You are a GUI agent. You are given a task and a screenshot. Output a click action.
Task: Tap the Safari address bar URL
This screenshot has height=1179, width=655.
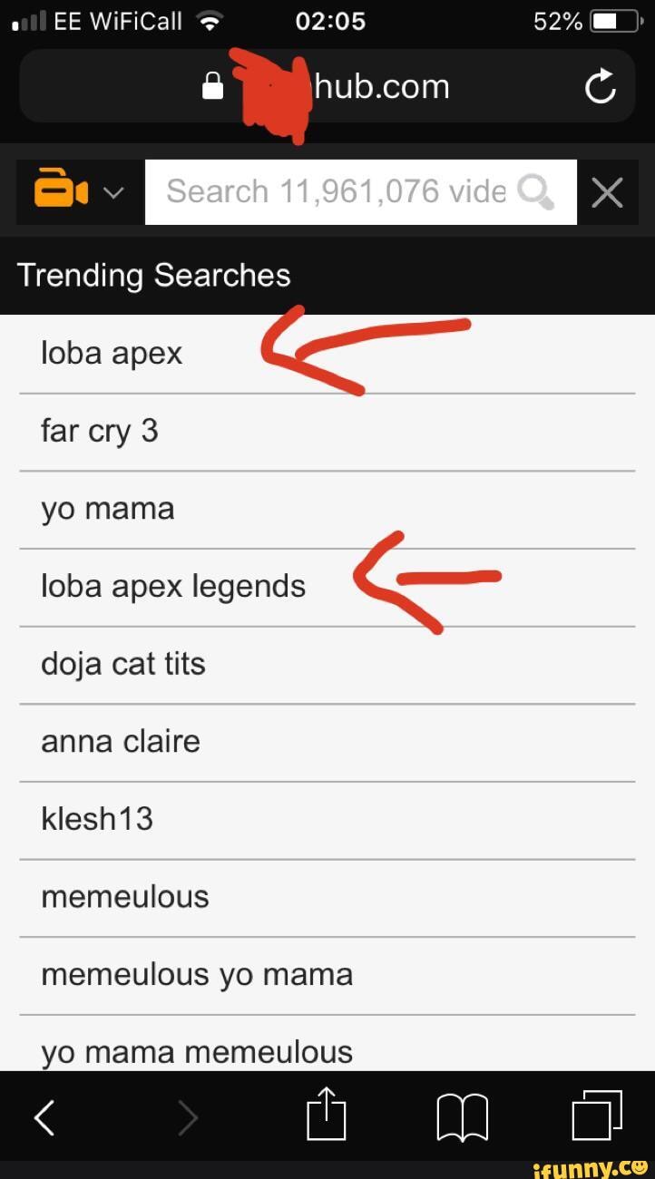click(327, 86)
